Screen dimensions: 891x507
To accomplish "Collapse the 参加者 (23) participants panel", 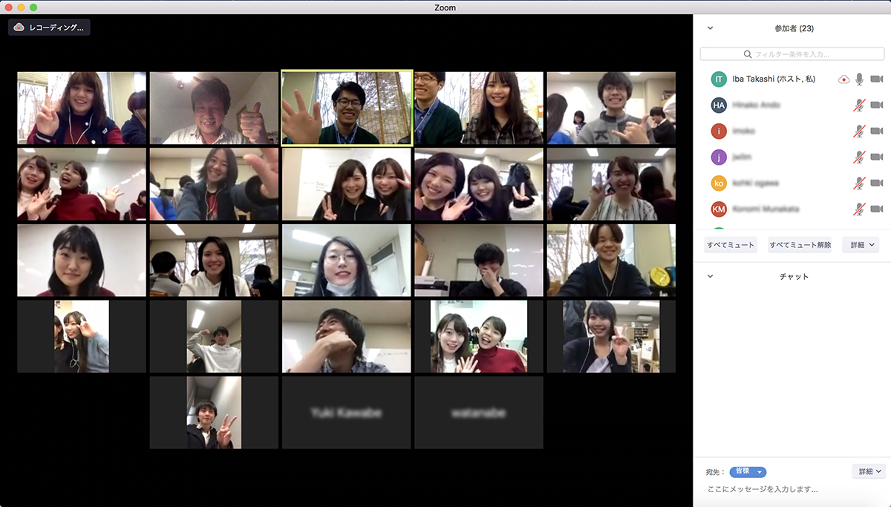I will pyautogui.click(x=711, y=28).
